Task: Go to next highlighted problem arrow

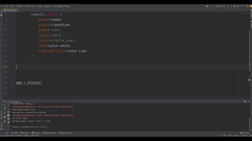Action: pos(248,13)
